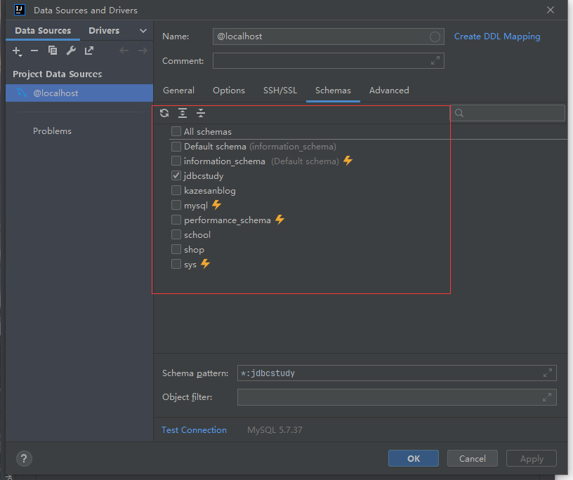Expand the Comment field
The image size is (573, 480).
(x=435, y=60)
